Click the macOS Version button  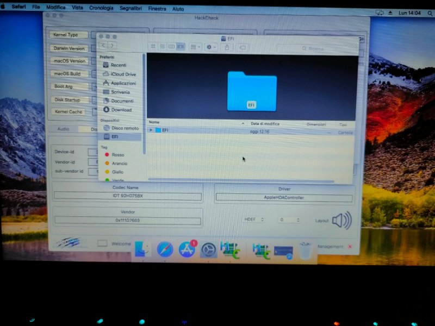coord(70,61)
